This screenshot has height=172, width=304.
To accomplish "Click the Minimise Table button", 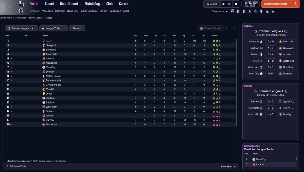I will (x=16, y=167).
